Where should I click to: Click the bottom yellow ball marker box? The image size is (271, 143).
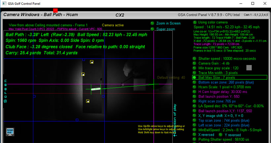pyautogui.click(x=88, y=101)
